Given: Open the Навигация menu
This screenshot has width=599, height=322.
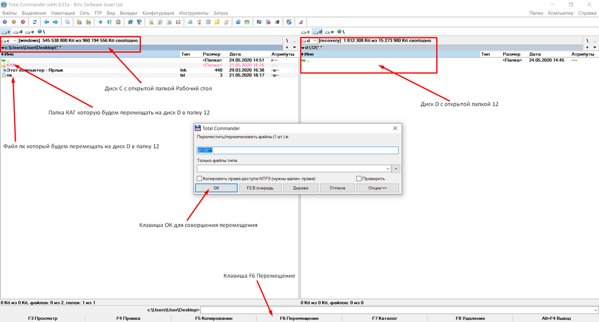Looking at the screenshot, I should point(63,13).
